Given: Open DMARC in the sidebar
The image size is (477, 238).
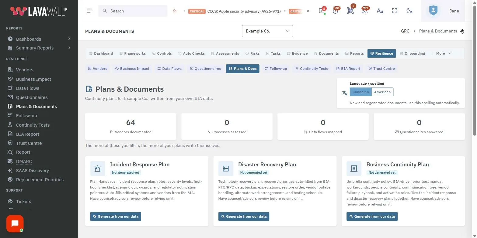Looking at the screenshot, I should [24, 161].
